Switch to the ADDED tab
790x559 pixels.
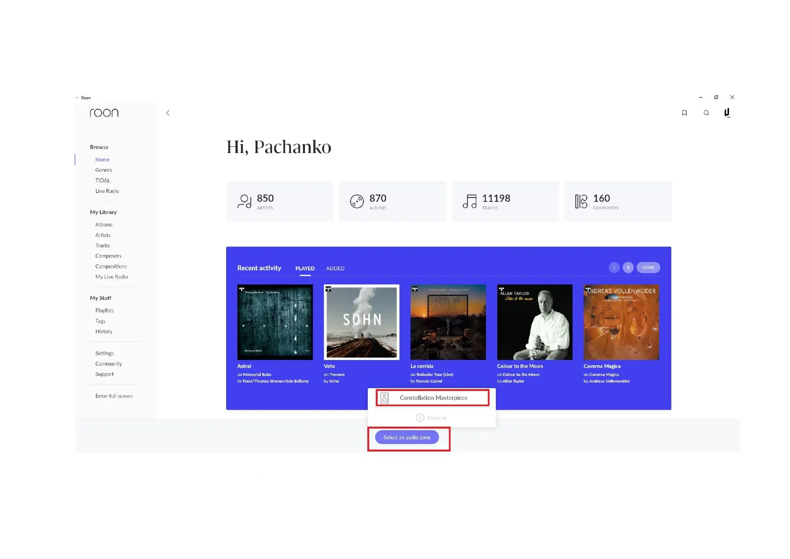coord(335,268)
